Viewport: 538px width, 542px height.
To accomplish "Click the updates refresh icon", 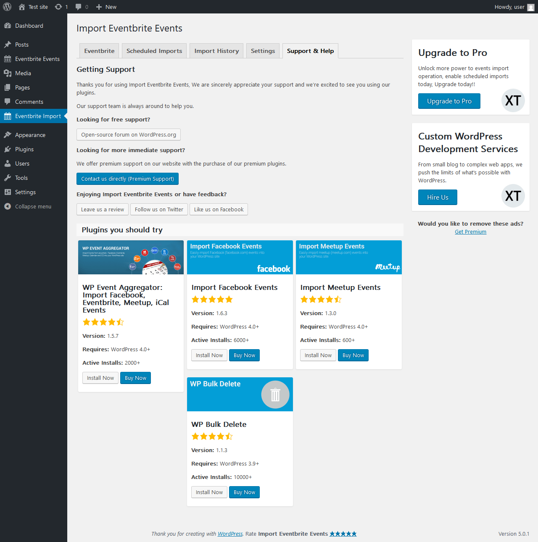I will 58,7.
